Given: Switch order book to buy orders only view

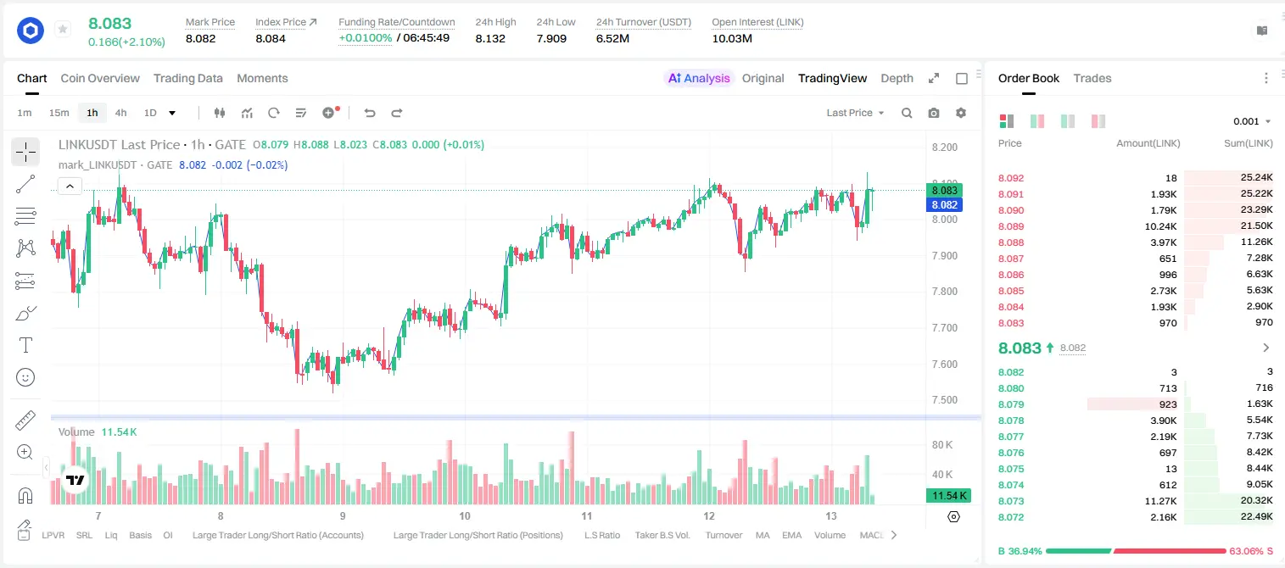Looking at the screenshot, I should [x=1068, y=121].
